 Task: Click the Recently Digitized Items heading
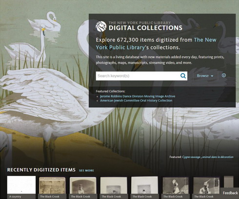[41, 170]
